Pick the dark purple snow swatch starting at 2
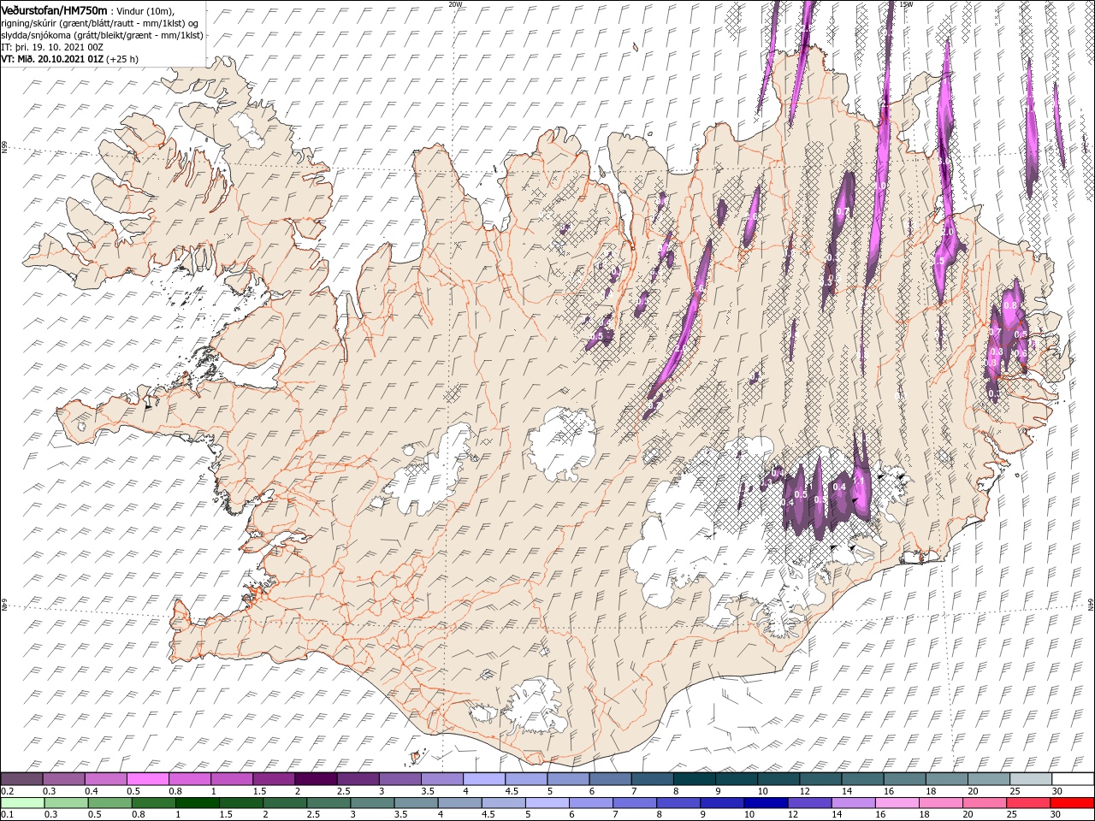Image resolution: width=1095 pixels, height=821 pixels. point(317,778)
